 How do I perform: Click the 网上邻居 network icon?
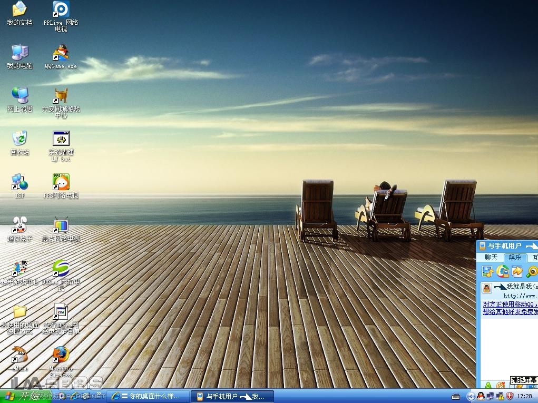coord(19,96)
